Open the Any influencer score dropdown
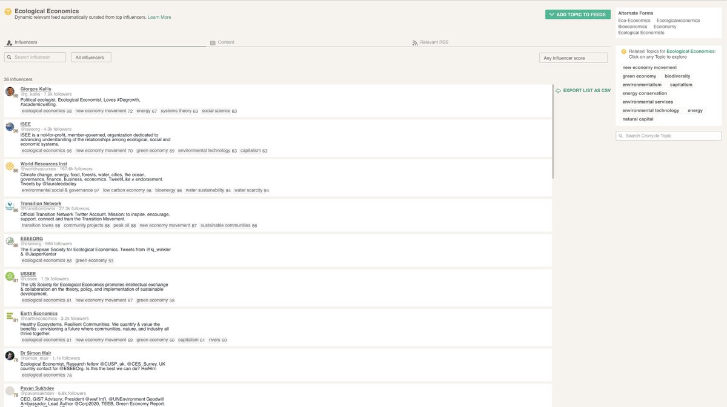The width and height of the screenshot is (727, 407). [573, 58]
